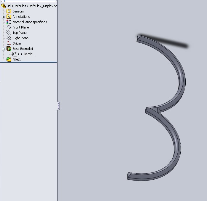
Task: Expand the Annotations node
Action: [4, 17]
